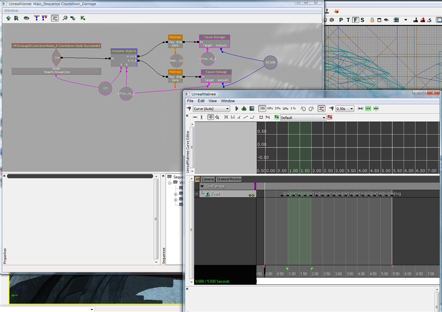Toggle the curve editor button in Kismet toolbar

(55, 18)
